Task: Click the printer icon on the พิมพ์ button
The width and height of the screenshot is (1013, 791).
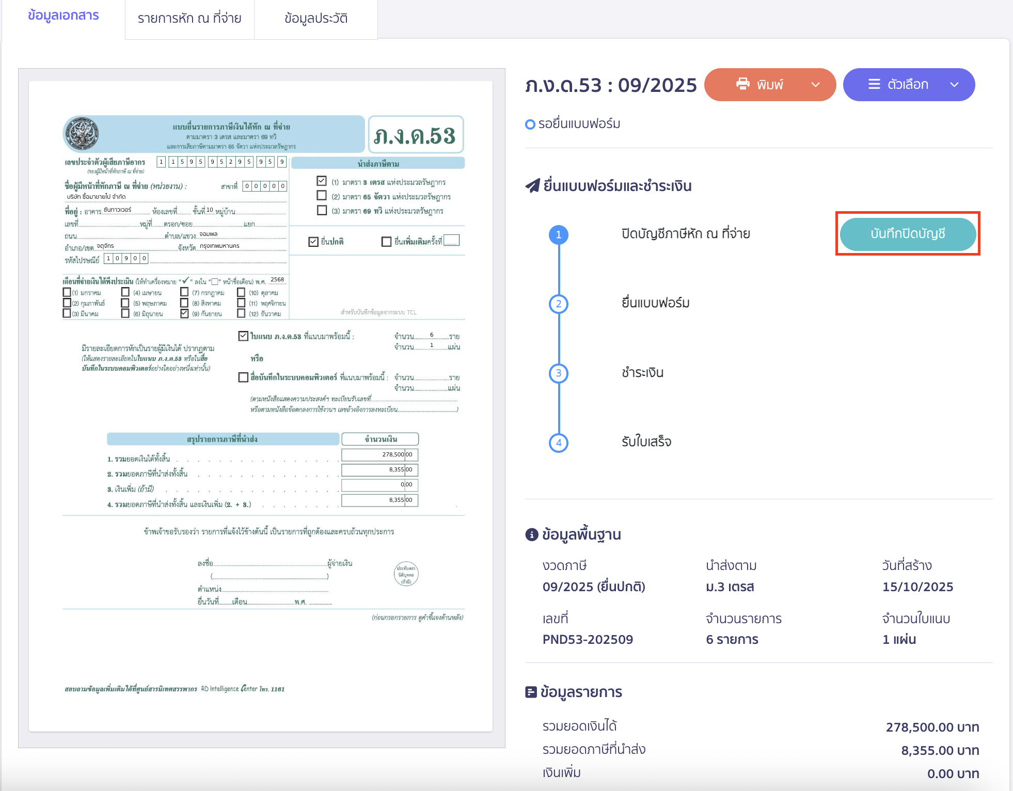Action: click(744, 84)
